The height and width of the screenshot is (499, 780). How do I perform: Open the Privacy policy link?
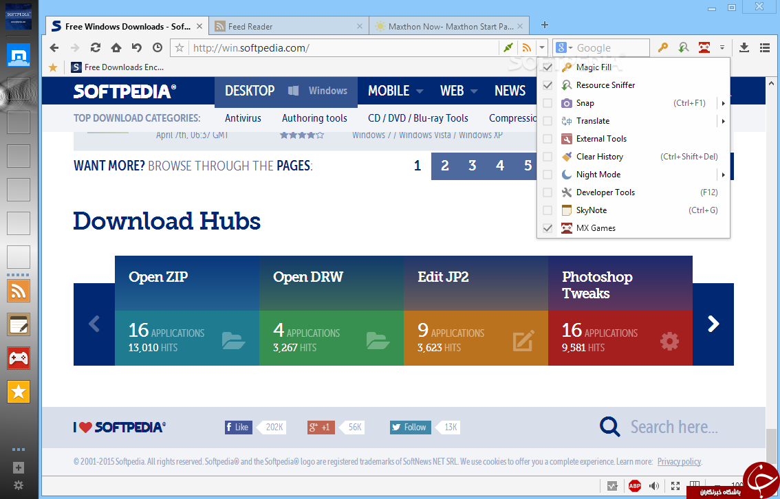point(679,462)
